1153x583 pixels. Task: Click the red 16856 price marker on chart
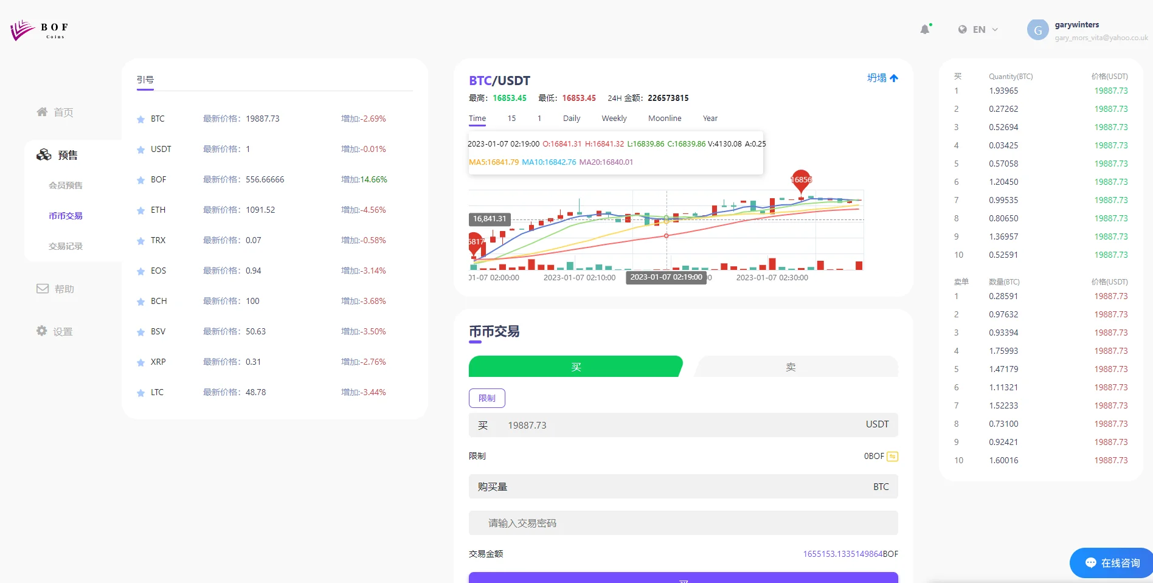pos(801,179)
